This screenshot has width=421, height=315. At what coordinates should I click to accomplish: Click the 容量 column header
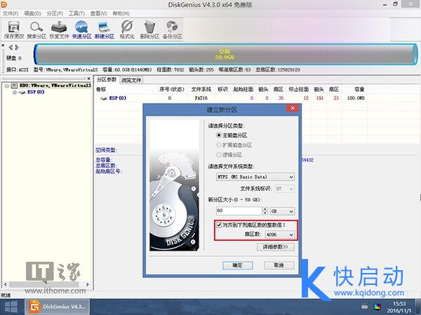pyautogui.click(x=359, y=89)
